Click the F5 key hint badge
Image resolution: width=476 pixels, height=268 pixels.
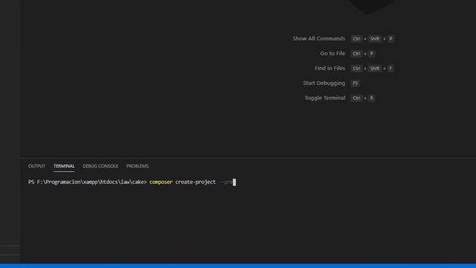click(356, 83)
